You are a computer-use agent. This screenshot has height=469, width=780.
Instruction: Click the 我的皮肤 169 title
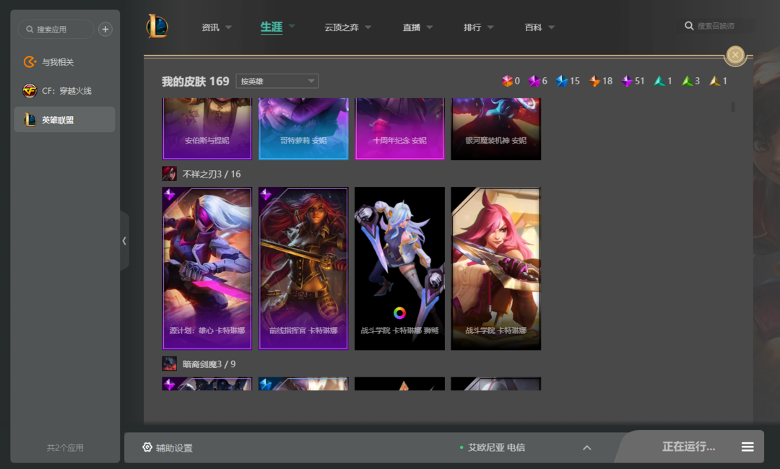click(x=196, y=82)
